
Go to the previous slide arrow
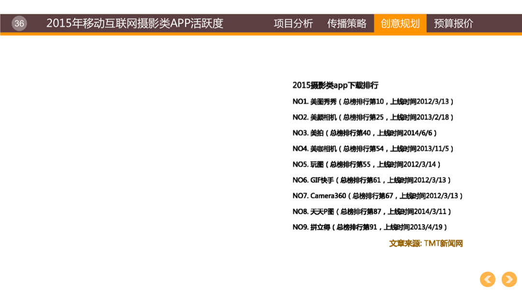pos(487,279)
